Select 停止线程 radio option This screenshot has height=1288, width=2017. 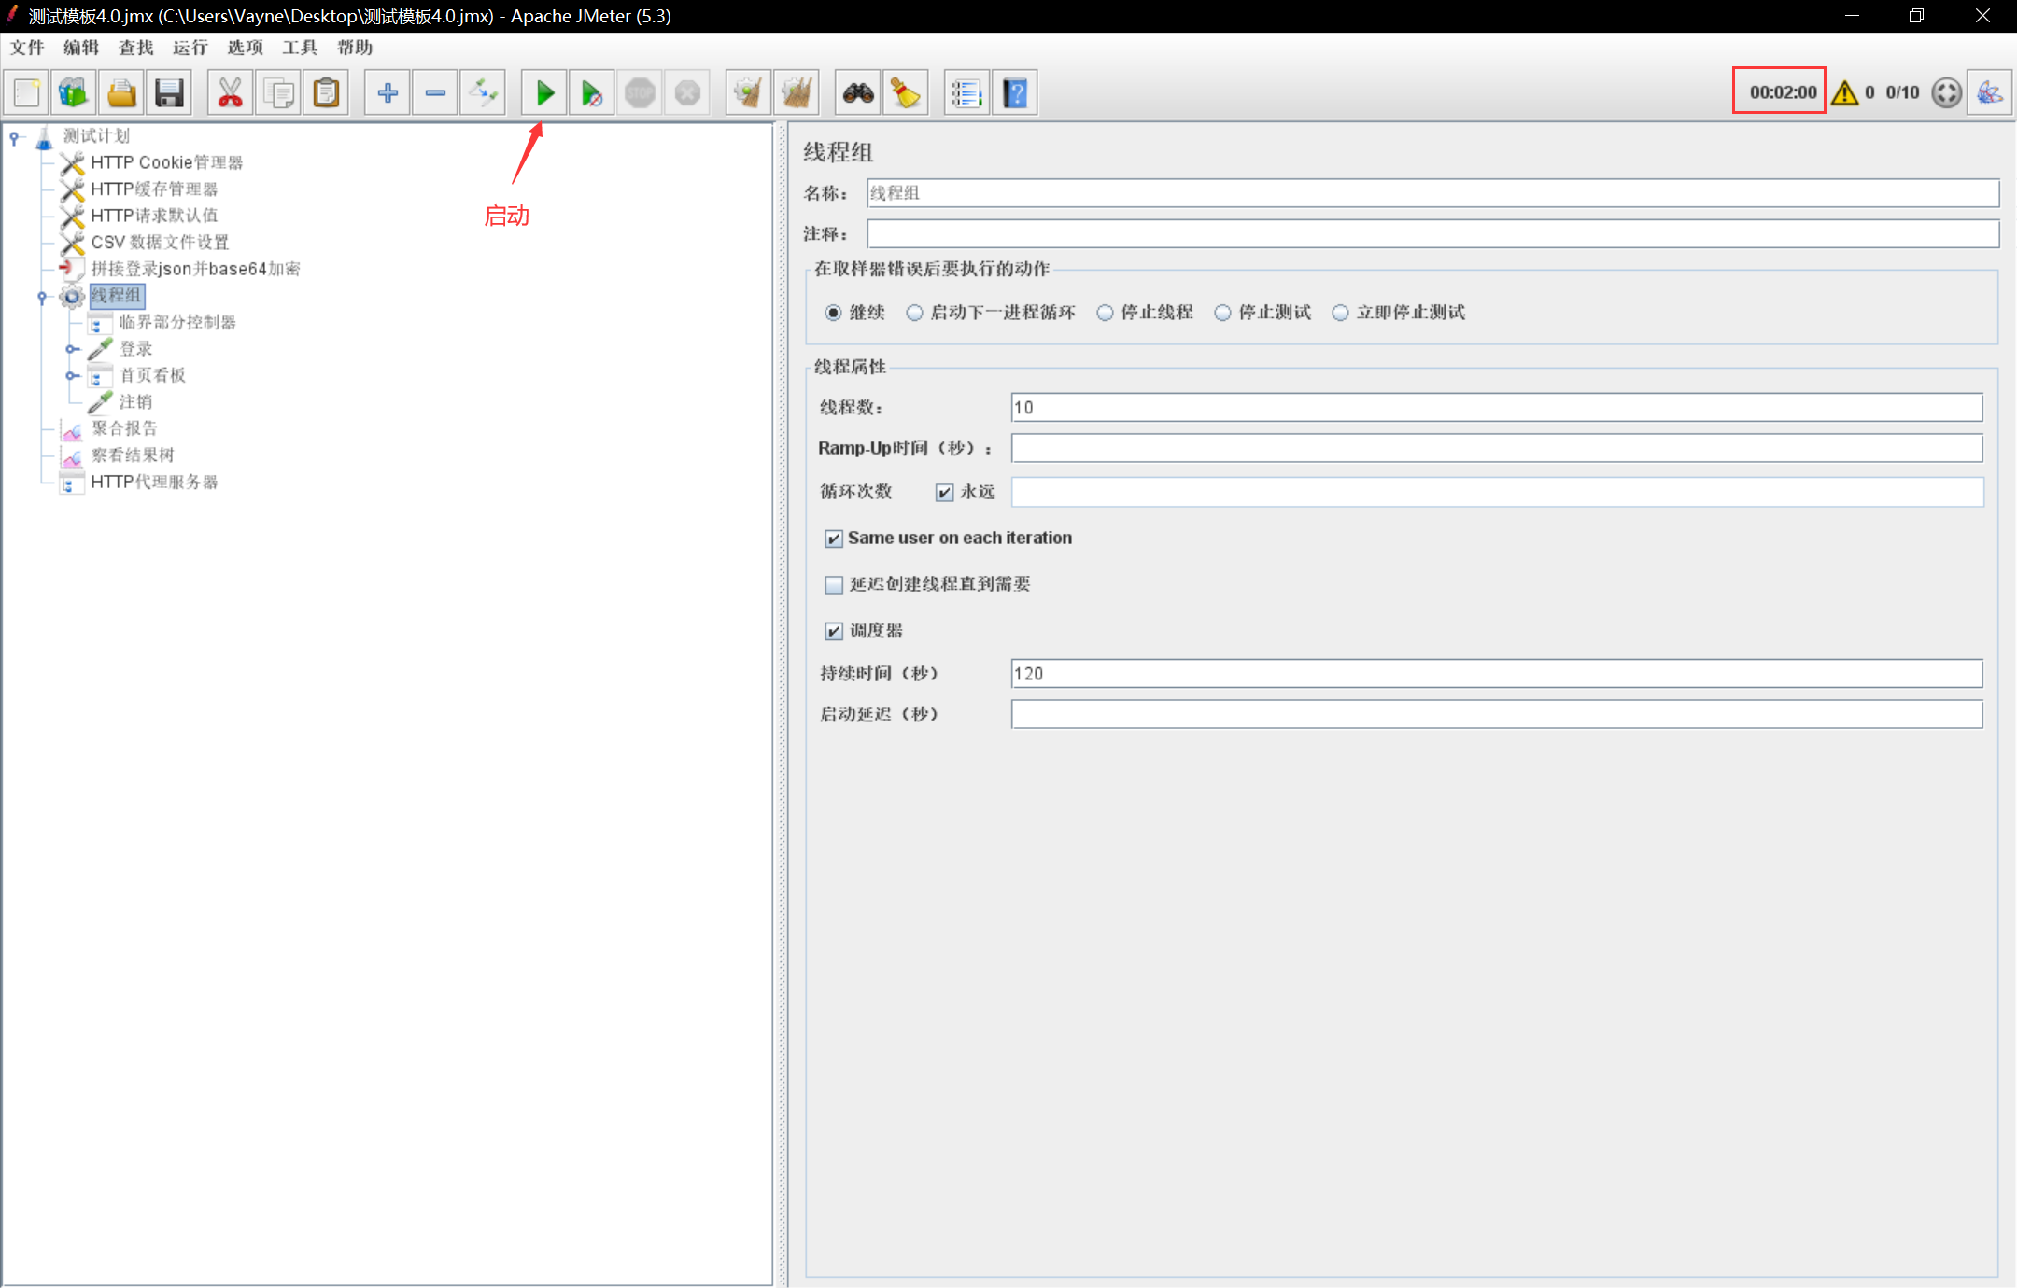1106,313
